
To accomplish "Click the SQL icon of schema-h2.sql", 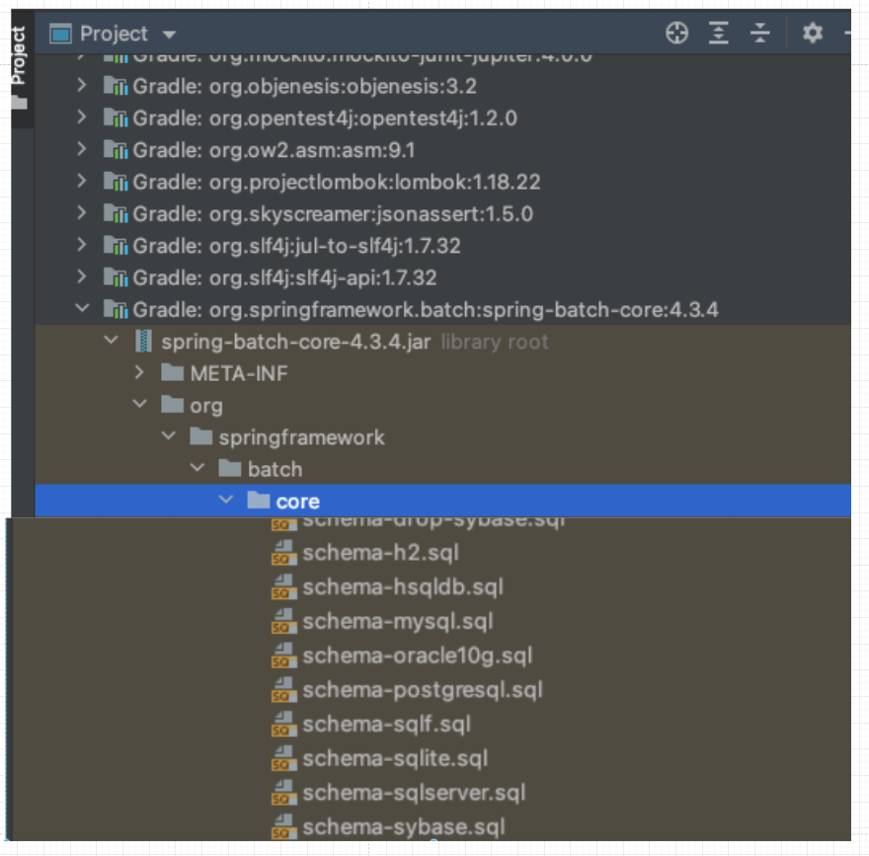I will pyautogui.click(x=283, y=553).
